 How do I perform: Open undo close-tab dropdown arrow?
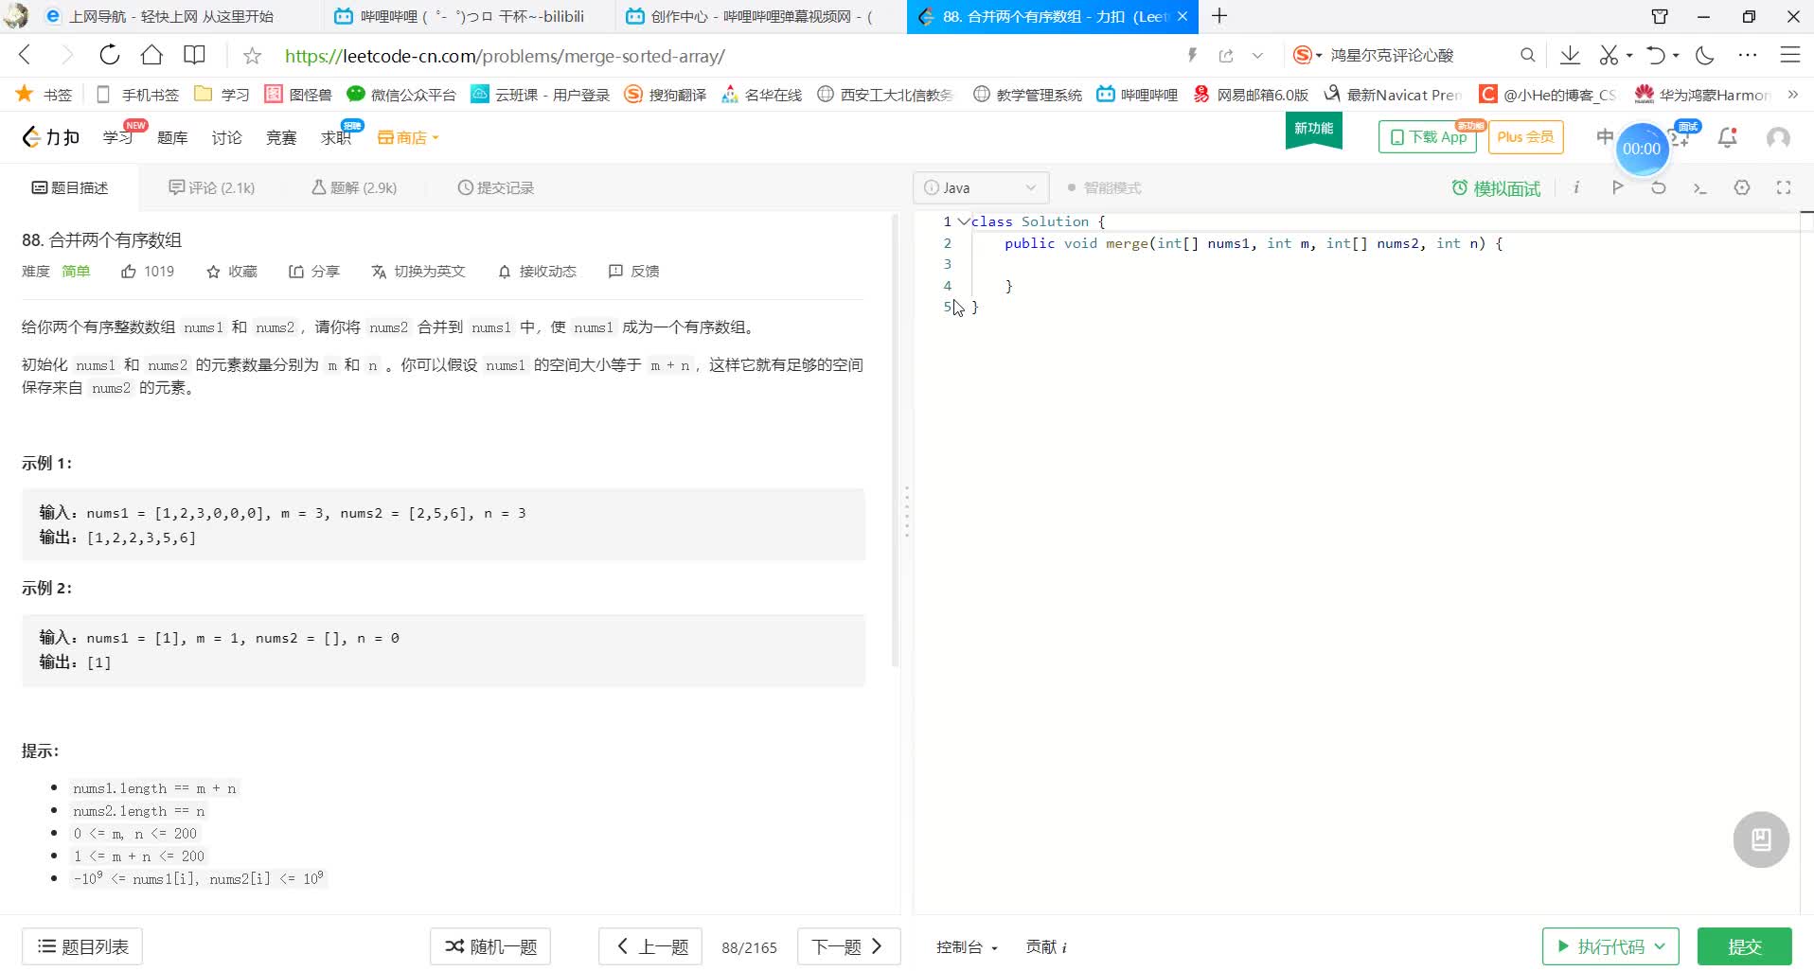pyautogui.click(x=1676, y=55)
